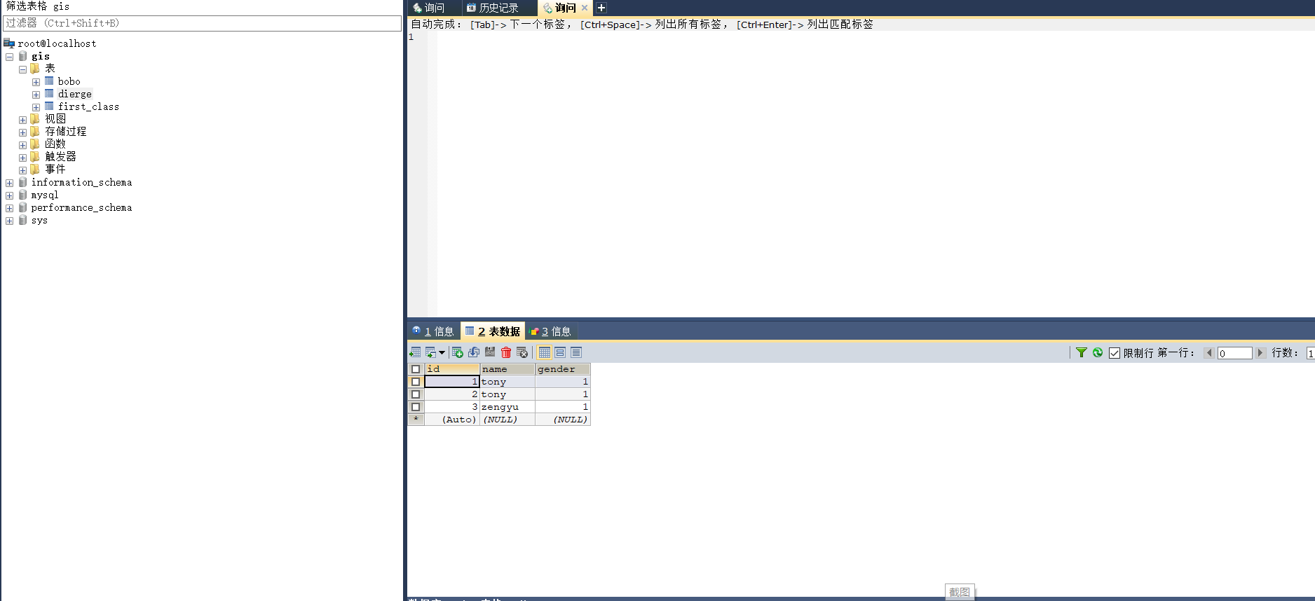Expand the 事件 events folder

tap(22, 170)
